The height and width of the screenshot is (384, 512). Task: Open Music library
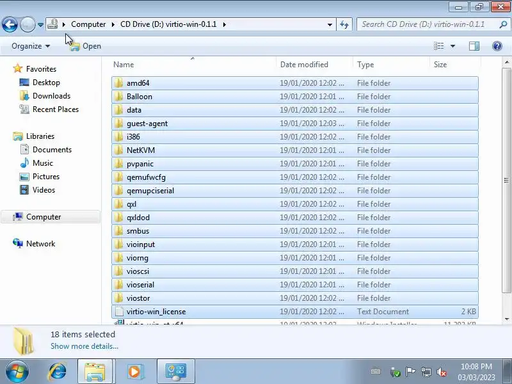[43, 163]
